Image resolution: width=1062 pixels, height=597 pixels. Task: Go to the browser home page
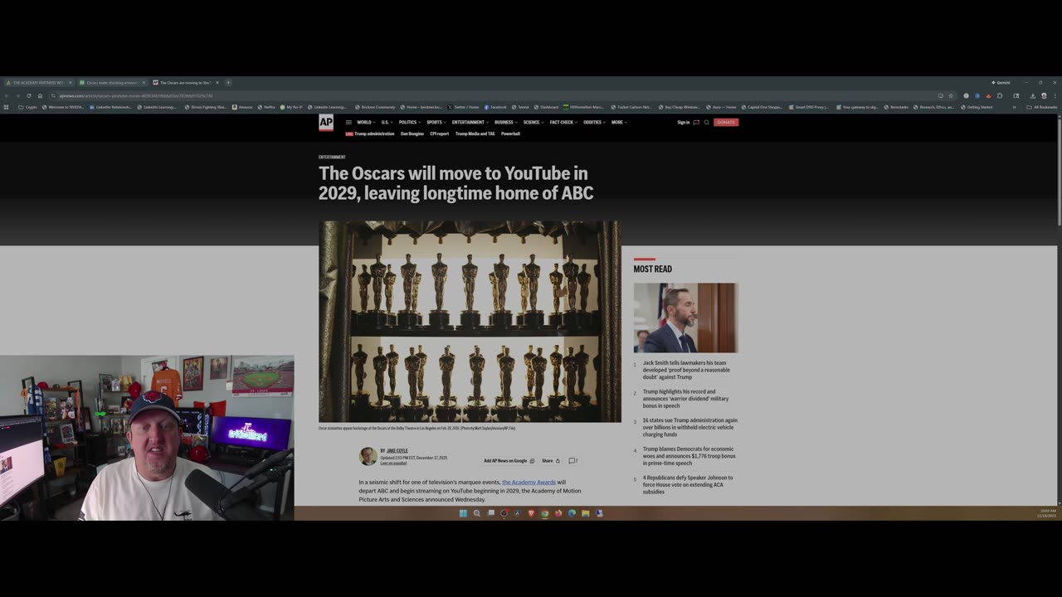click(40, 95)
